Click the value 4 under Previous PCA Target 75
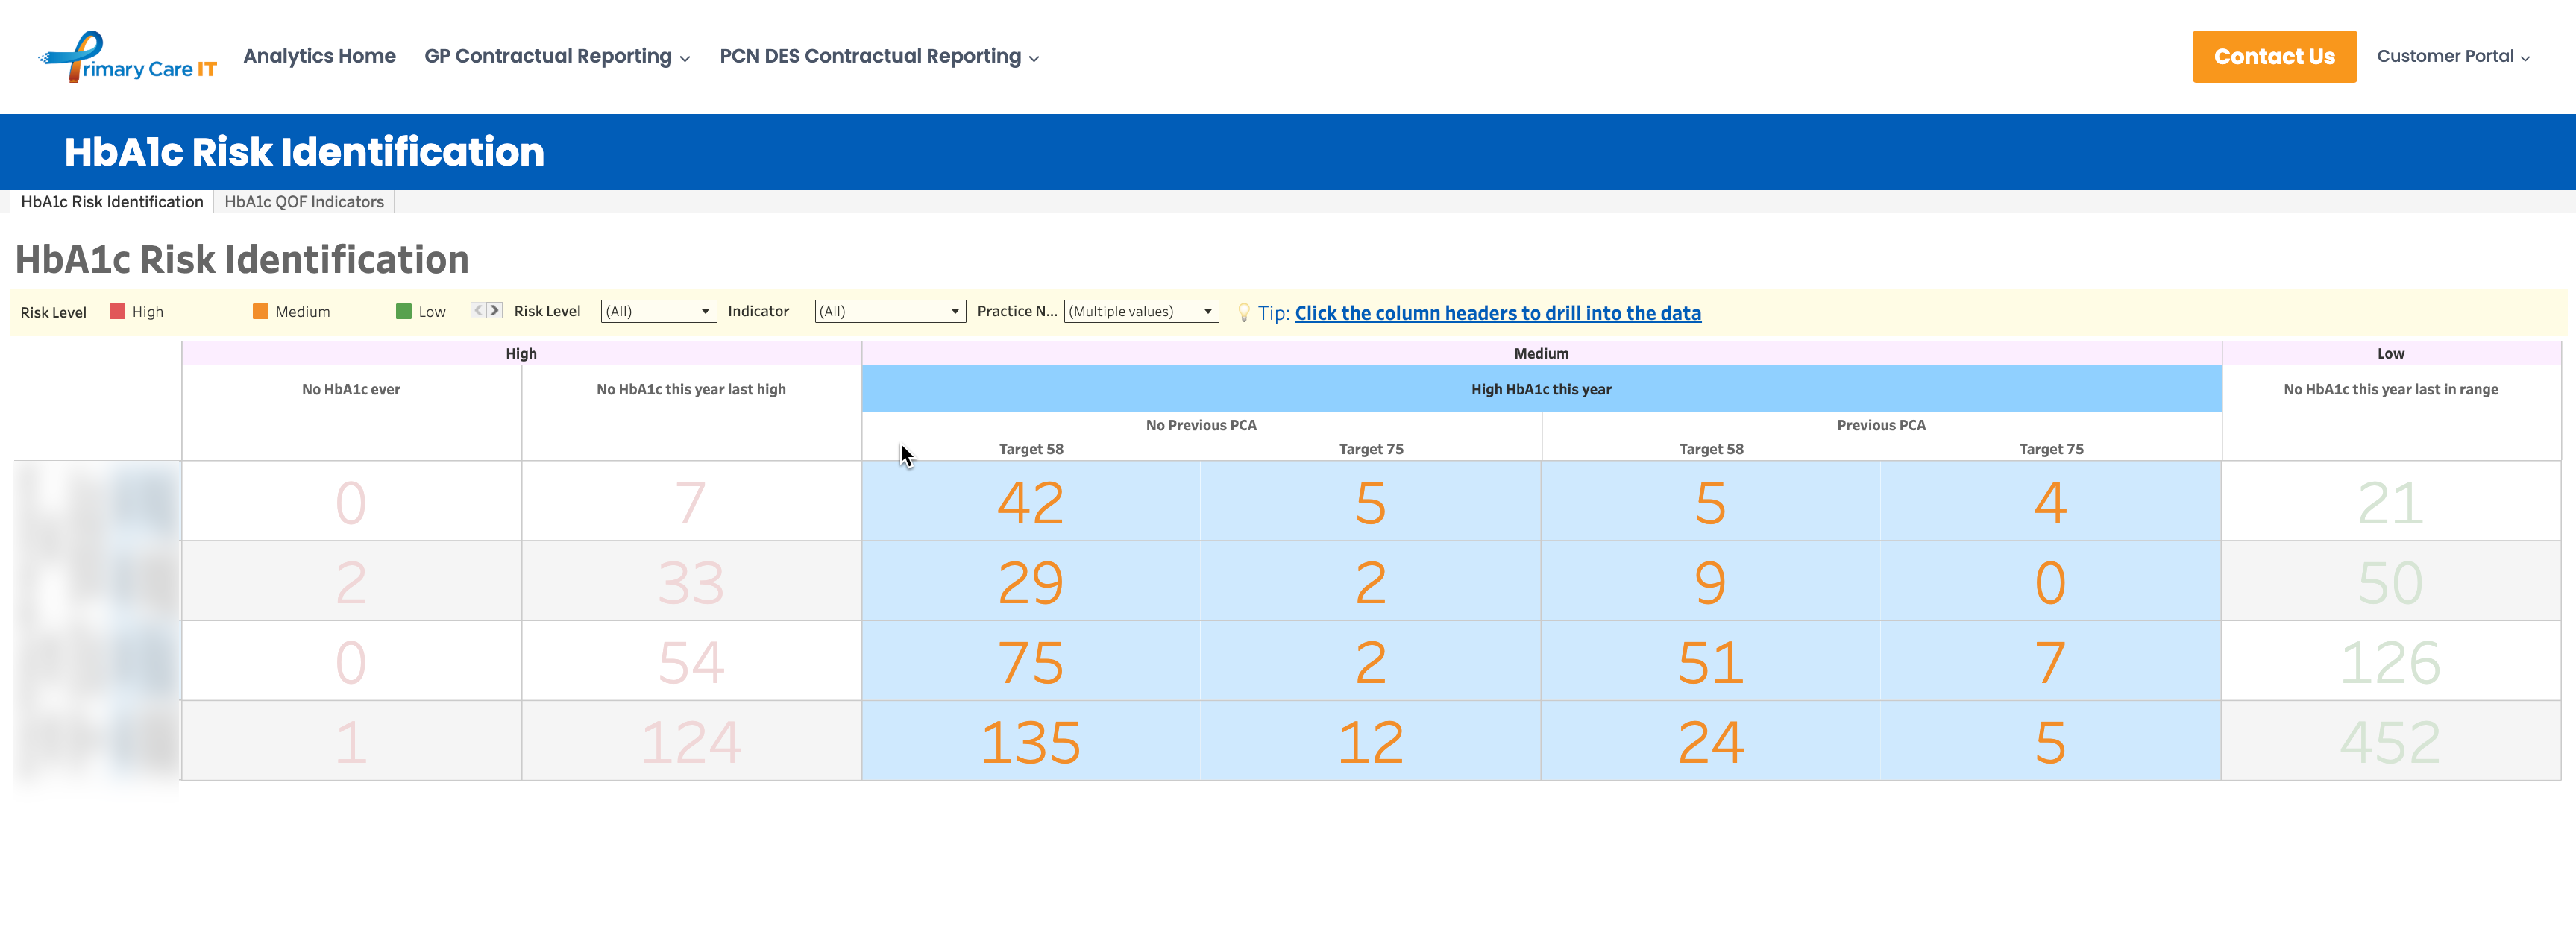The image size is (2576, 944). click(2050, 503)
